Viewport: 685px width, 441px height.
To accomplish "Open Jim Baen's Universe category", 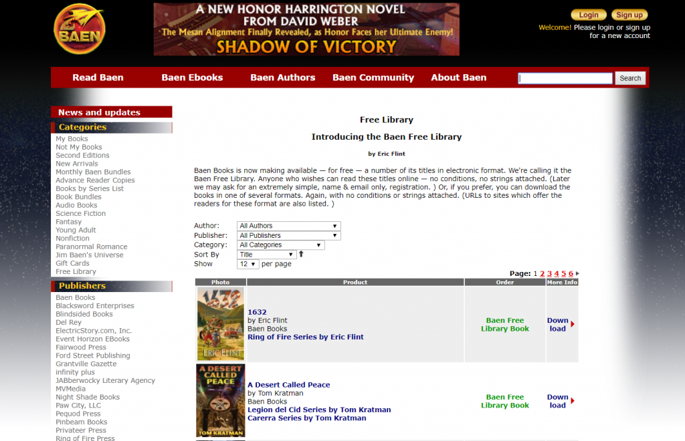I will [x=90, y=255].
